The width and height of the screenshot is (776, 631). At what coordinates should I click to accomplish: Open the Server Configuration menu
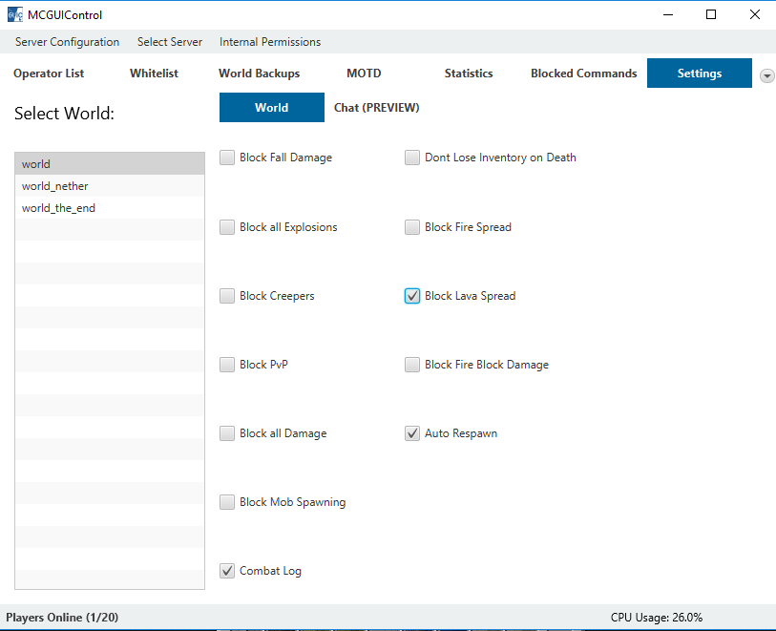[x=67, y=42]
